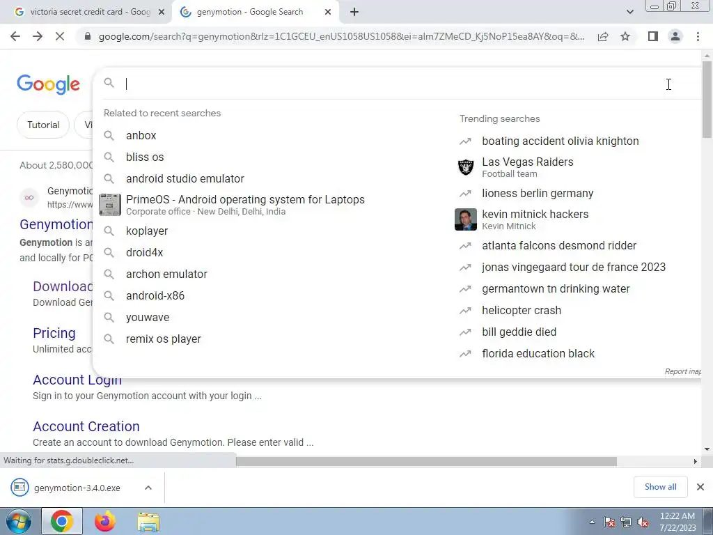Open the Action Center flag icon
This screenshot has width=713, height=535.
pos(609,522)
